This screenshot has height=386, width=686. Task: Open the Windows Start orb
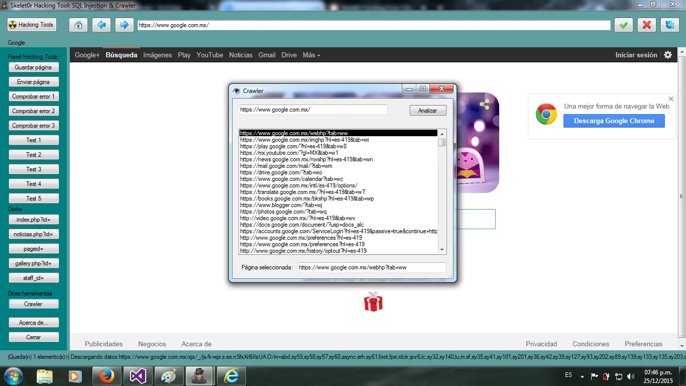14,375
